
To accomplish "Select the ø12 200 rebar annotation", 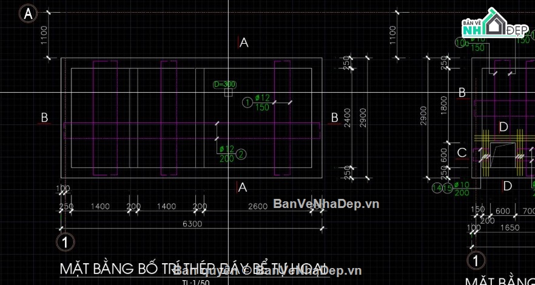I will click(227, 154).
